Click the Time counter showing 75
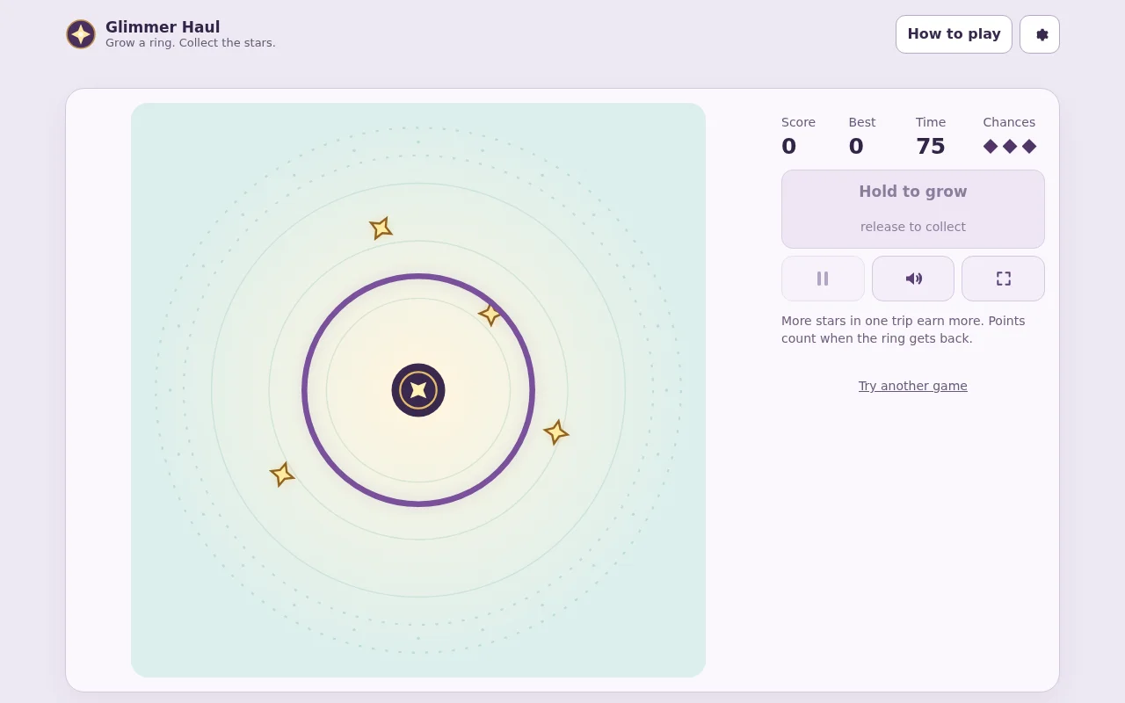 [x=930, y=146]
